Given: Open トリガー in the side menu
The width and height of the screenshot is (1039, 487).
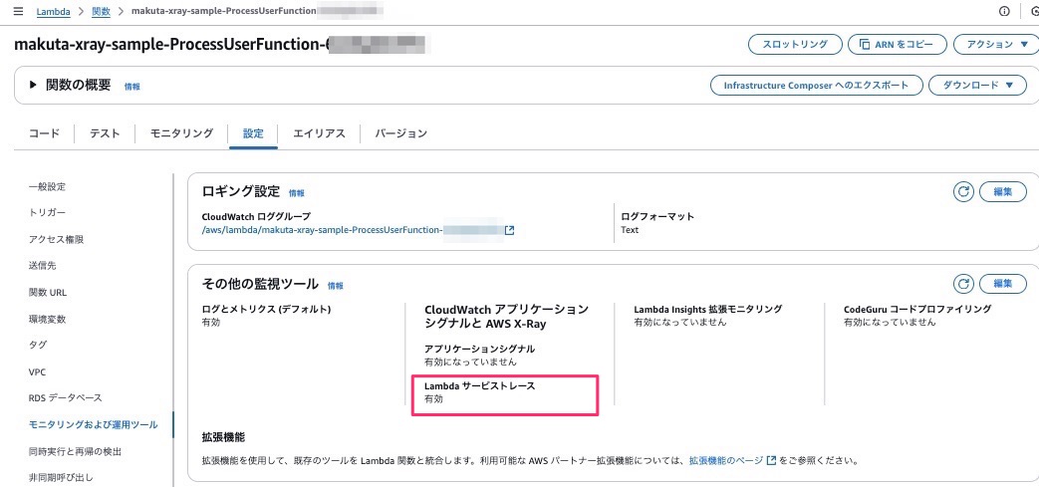Looking at the screenshot, I should click(47, 212).
